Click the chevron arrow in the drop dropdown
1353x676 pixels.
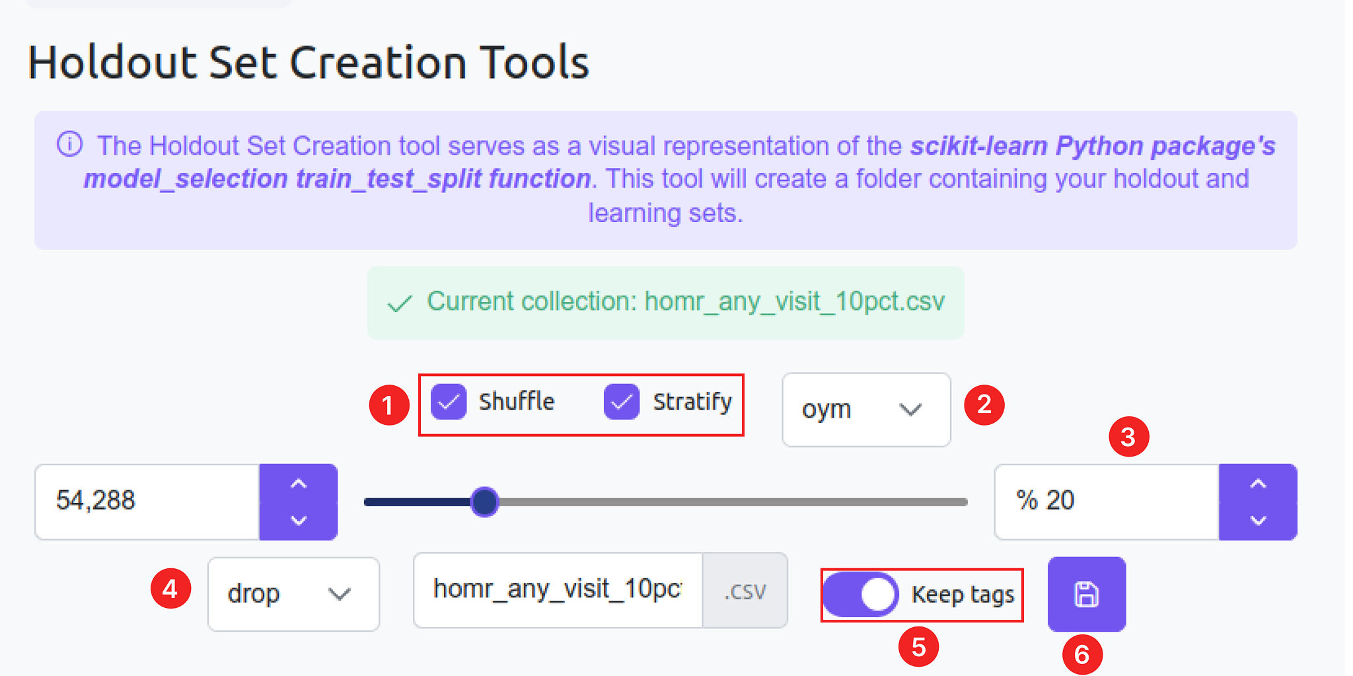click(339, 594)
